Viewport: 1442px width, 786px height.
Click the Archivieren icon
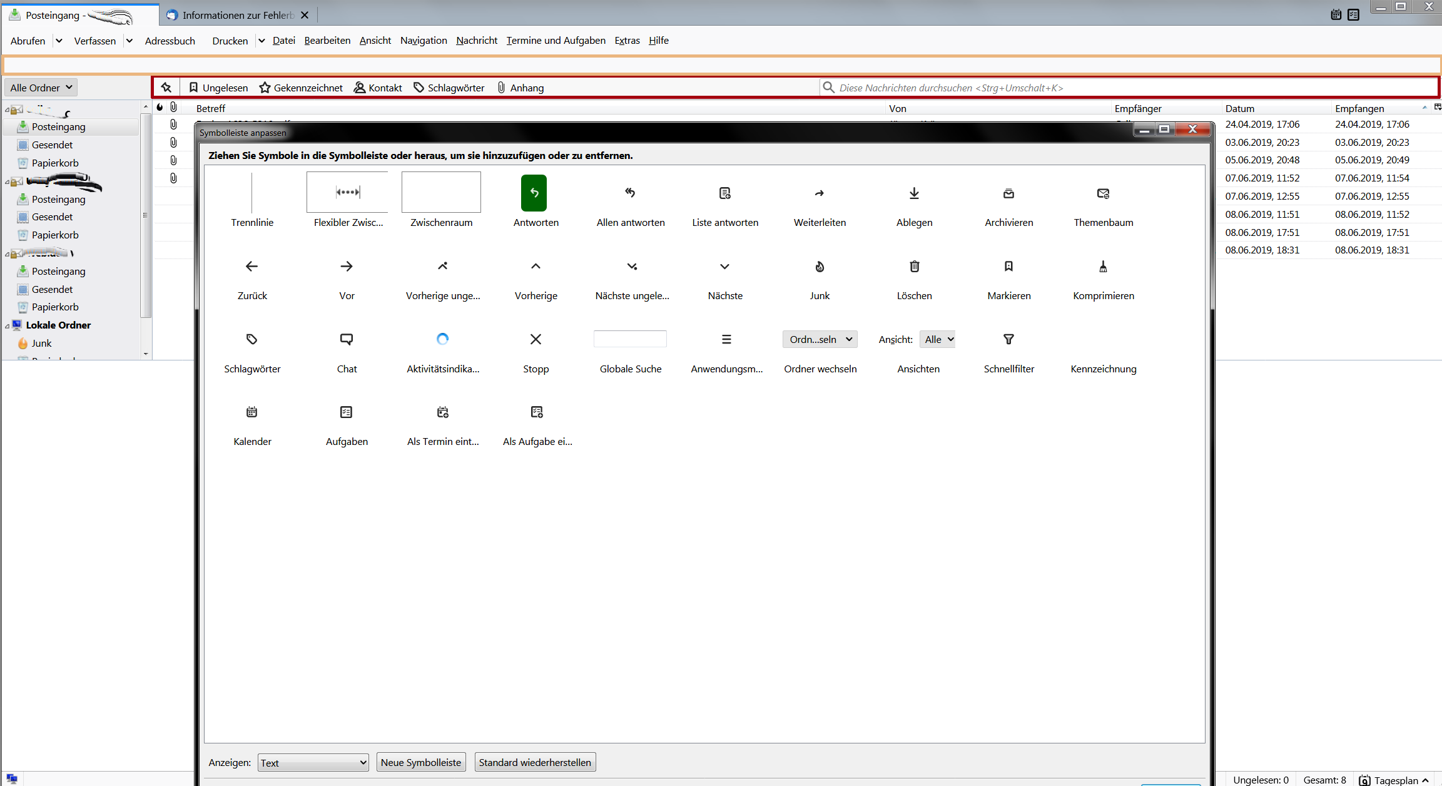pyautogui.click(x=1008, y=193)
